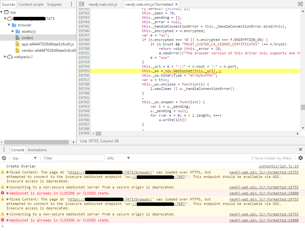Open app-a64447029d9dae3c6cd0.js file
The width and height of the screenshot is (305, 231).
pyautogui.click(x=48, y=44)
